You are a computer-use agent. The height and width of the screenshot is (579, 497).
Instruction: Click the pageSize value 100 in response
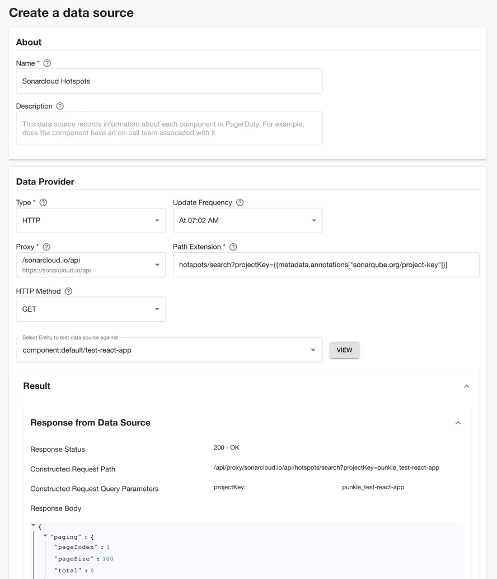(107, 558)
